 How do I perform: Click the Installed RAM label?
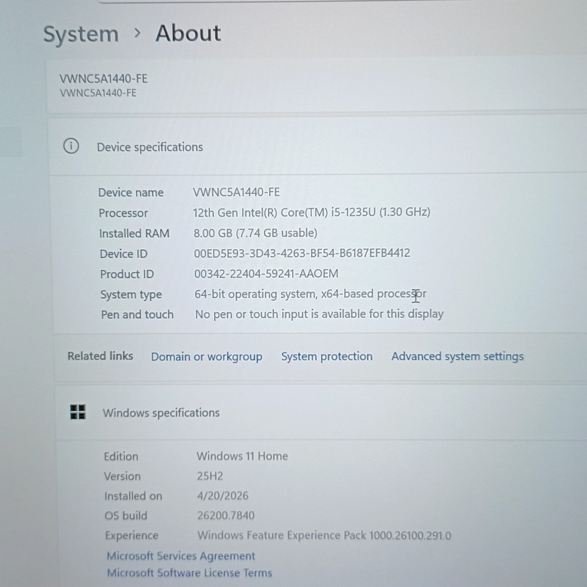click(x=134, y=234)
